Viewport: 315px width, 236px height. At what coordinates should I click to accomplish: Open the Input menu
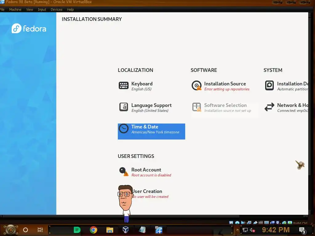pyautogui.click(x=42, y=10)
